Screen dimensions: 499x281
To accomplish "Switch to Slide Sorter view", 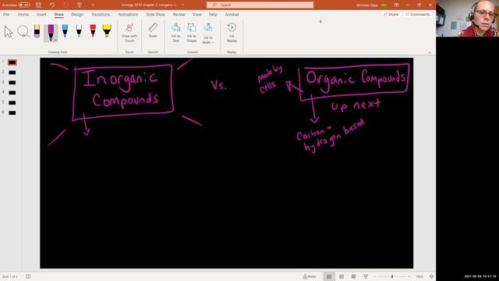I will coord(342,276).
